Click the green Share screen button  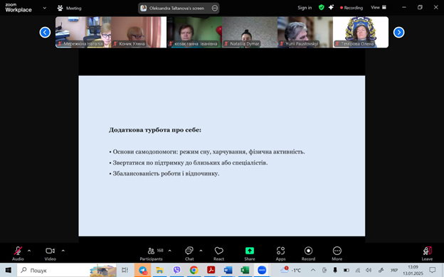[250, 254]
